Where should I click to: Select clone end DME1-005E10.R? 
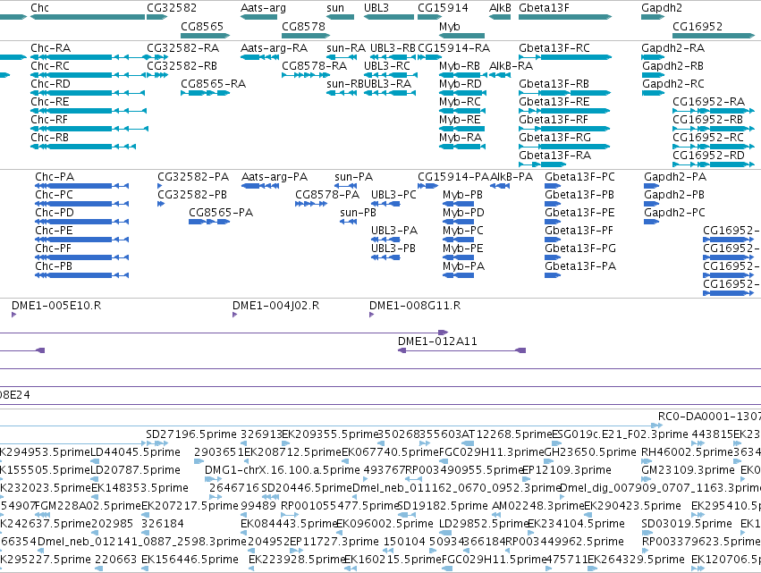coord(14,315)
